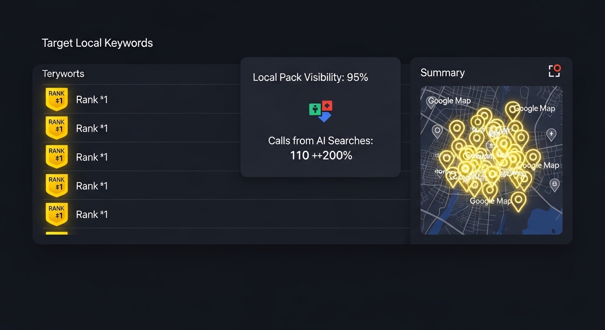This screenshot has height=330, width=605.
Task: Click the gray map pin with plus symbol
Action: pos(551,134)
